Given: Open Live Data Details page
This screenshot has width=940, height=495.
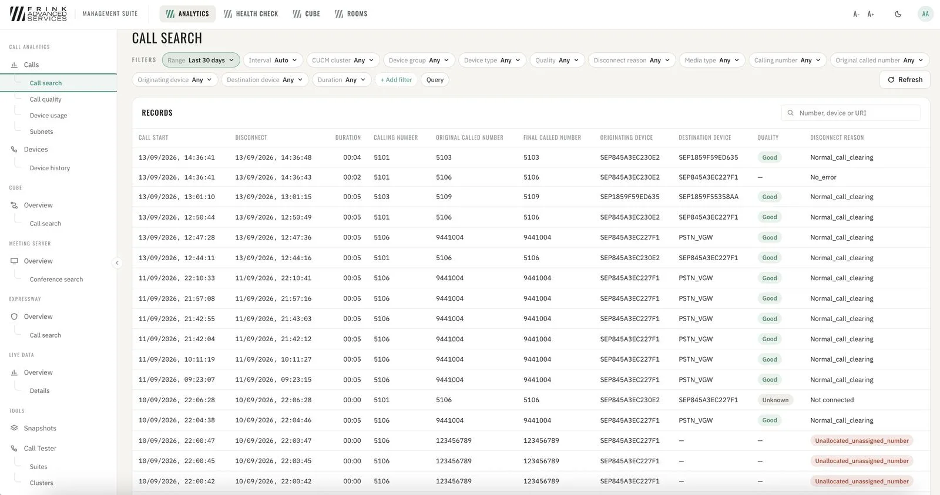Looking at the screenshot, I should [x=39, y=390].
